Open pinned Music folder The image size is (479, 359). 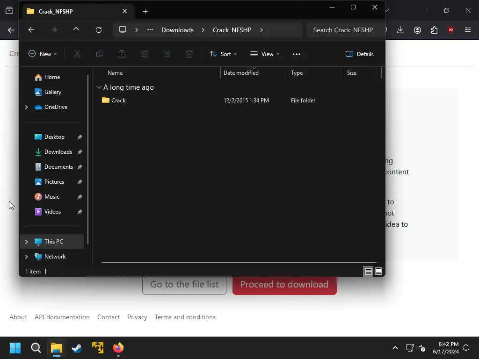coord(52,197)
